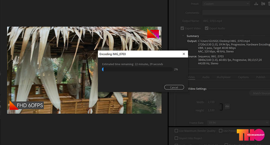The height and width of the screenshot is (145, 270).
Task: Click the "3840x2160 (1.0), 60.001 fps" source line
Action: tap(230, 60)
